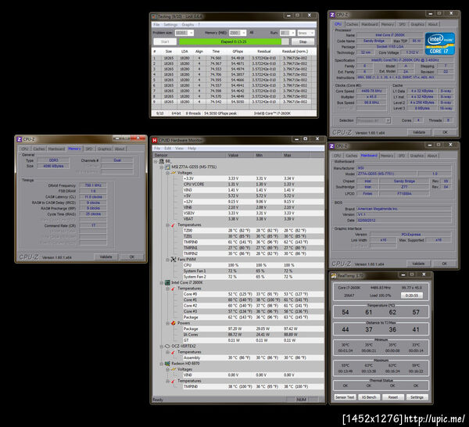The height and width of the screenshot is (427, 469).
Task: Collapse the MSI board Voltages group
Action: (167, 173)
